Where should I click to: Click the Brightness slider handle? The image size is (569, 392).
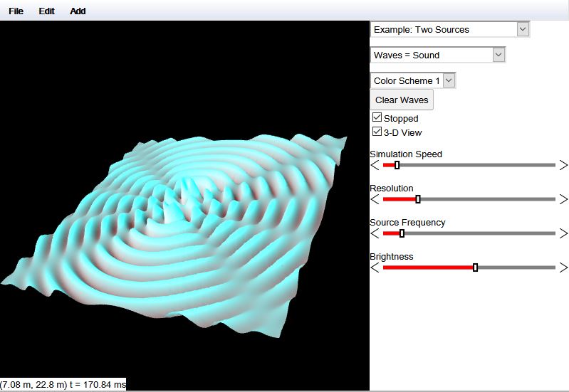pyautogui.click(x=475, y=267)
